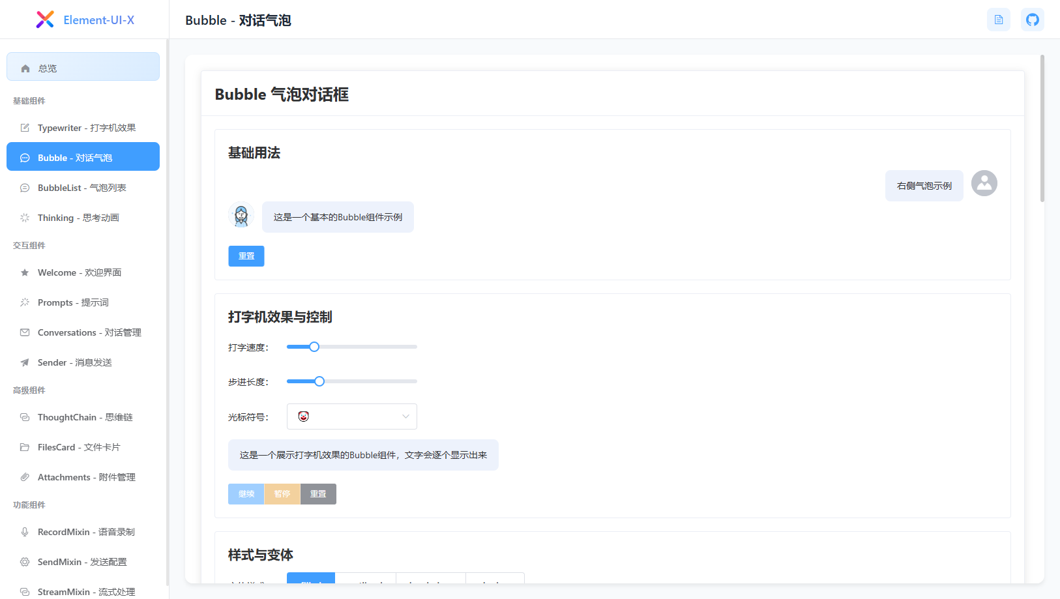Click the document icon in the top bar
The width and height of the screenshot is (1060, 599).
[x=998, y=20]
